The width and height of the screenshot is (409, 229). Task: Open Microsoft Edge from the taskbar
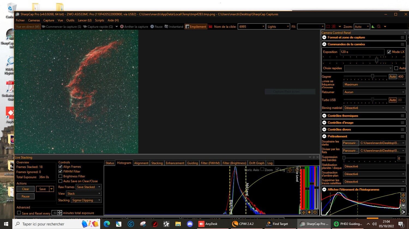tap(107, 224)
